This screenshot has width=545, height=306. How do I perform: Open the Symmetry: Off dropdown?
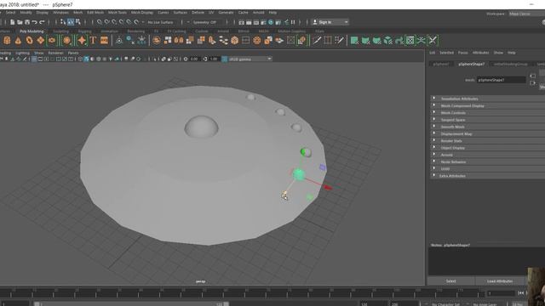coord(206,22)
